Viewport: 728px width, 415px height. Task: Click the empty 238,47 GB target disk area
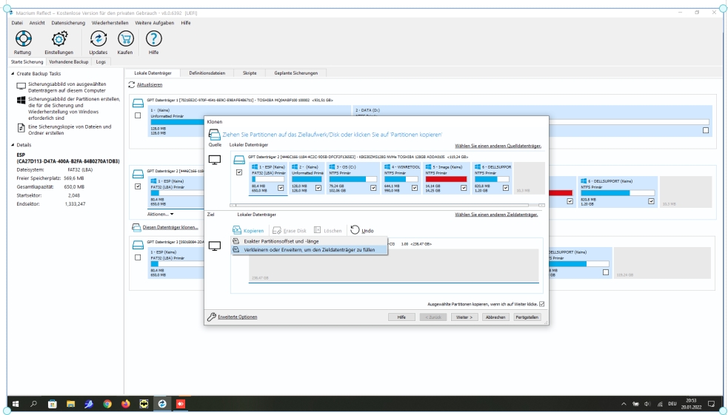(x=394, y=265)
